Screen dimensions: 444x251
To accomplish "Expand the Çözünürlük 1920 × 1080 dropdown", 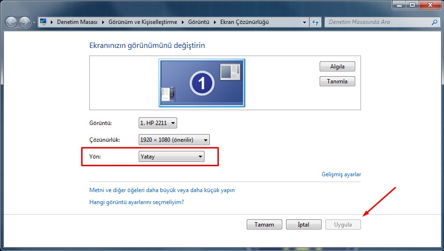I will pos(174,140).
